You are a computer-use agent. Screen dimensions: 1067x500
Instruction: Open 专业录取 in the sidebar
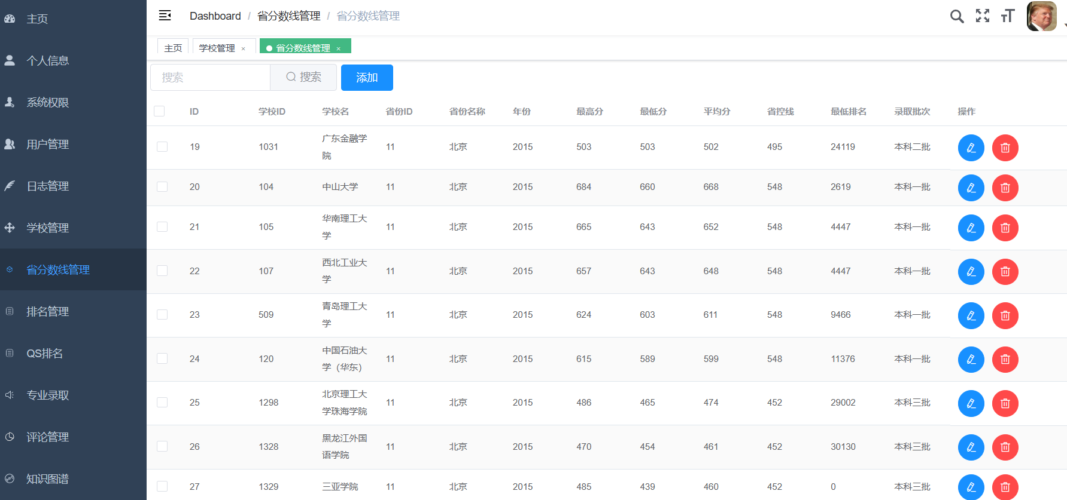click(73, 395)
